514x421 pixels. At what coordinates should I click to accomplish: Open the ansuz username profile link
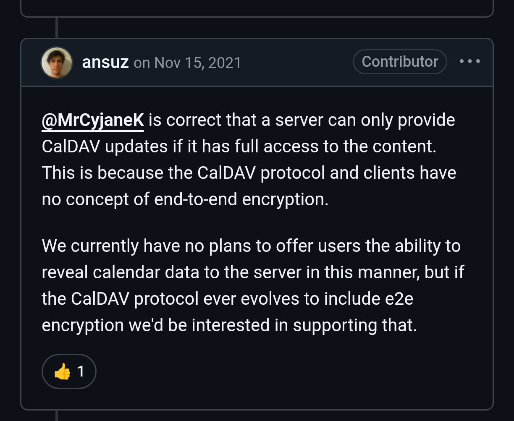coord(105,62)
